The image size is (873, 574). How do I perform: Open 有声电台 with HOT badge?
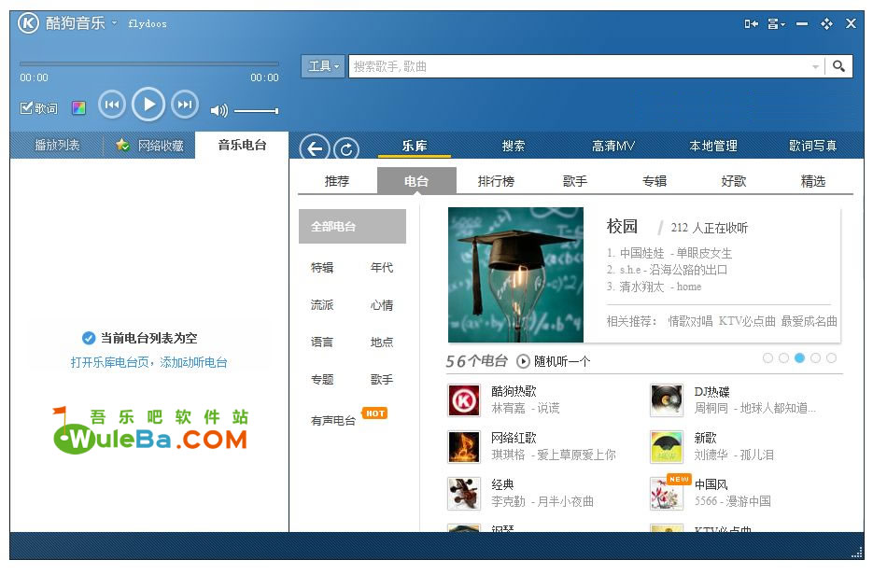333,420
